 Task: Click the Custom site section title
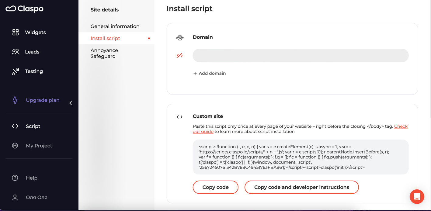[x=208, y=116]
